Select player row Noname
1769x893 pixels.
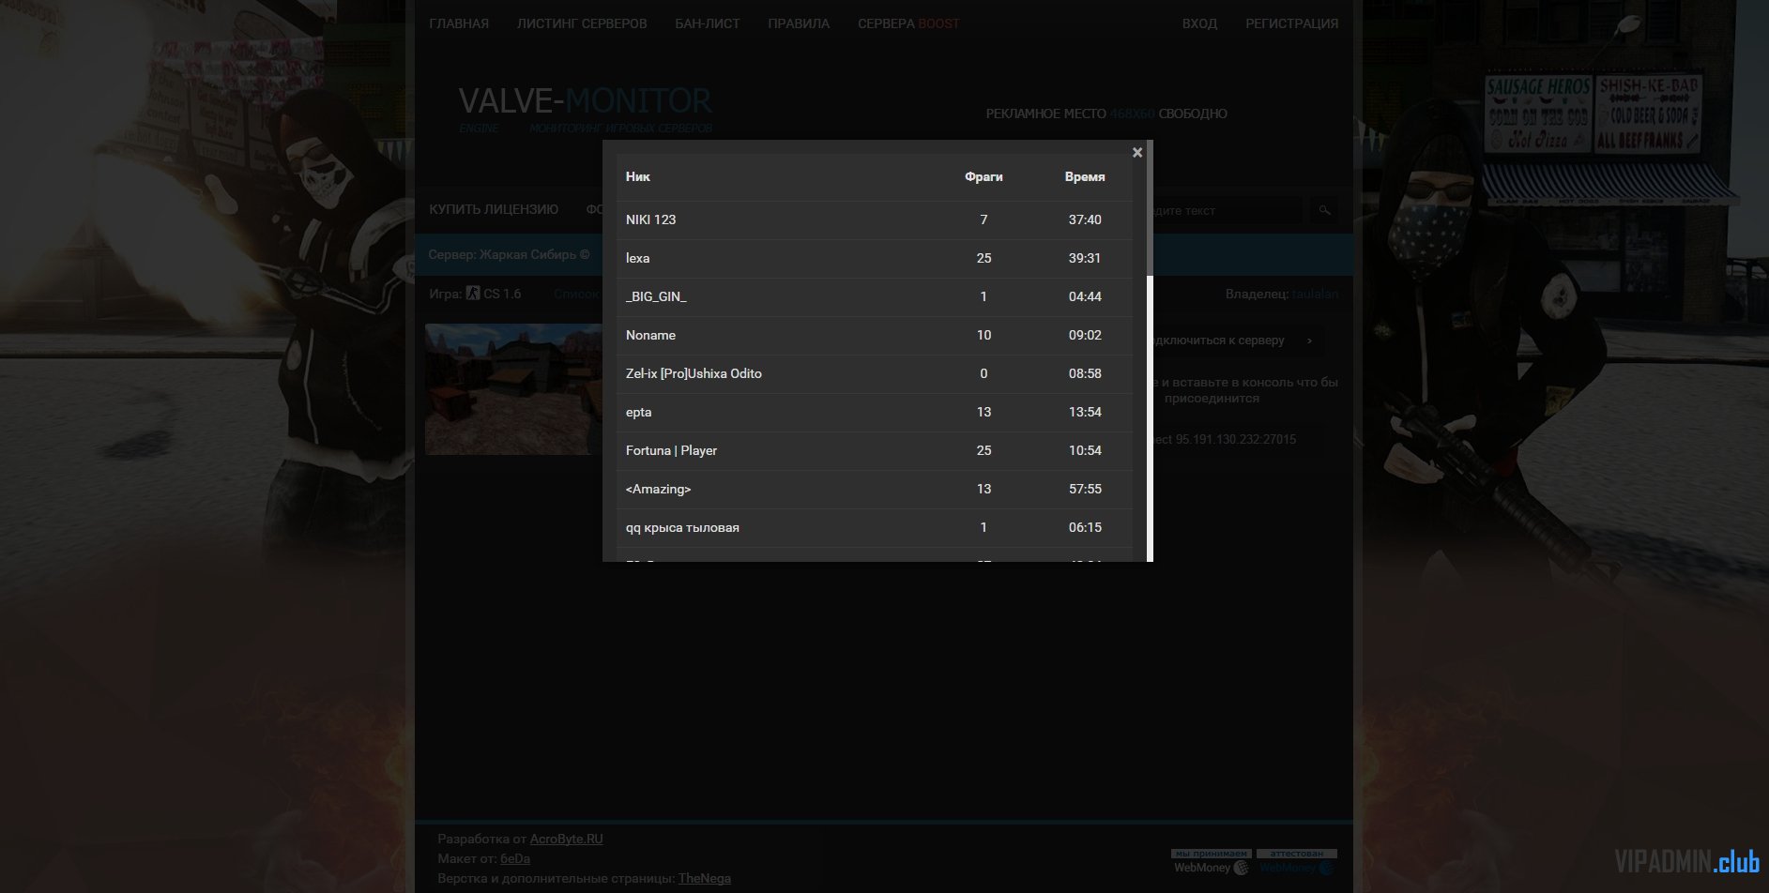[x=875, y=335]
